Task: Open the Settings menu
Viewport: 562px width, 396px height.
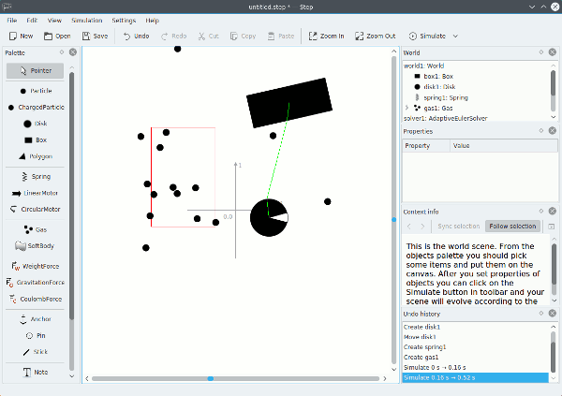Action: click(x=124, y=20)
